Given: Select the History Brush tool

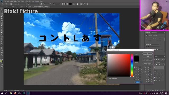Looking at the screenshot, I should click(2, 32).
